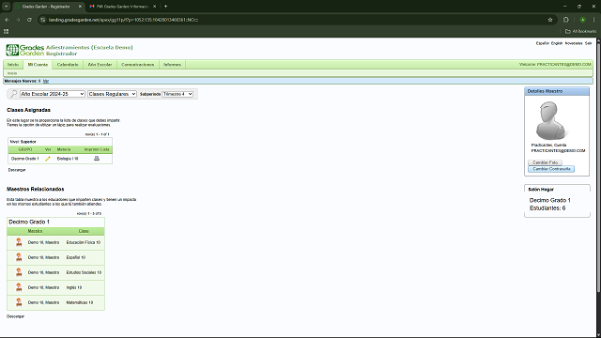601x338 pixels.
Task: Open the Informes tab
Action: tap(172, 65)
